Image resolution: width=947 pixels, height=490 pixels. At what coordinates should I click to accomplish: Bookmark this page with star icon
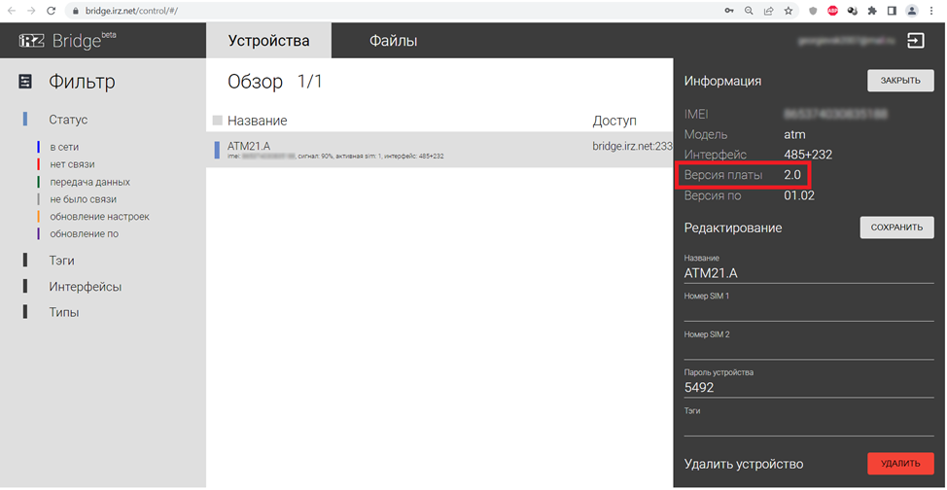tap(789, 10)
